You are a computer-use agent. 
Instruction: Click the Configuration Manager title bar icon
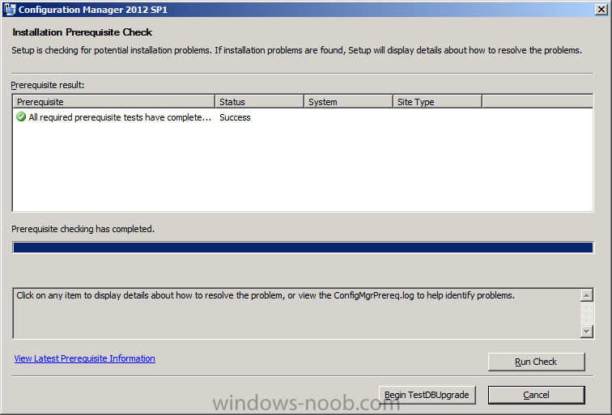tap(10, 10)
